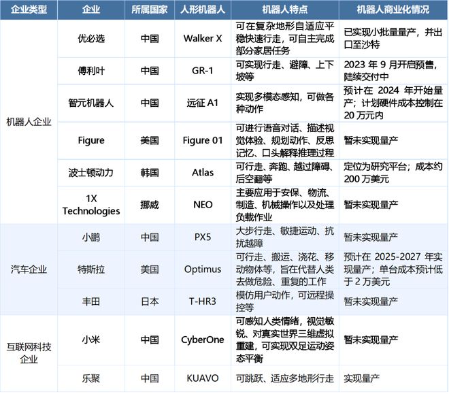Click the 智元机器人 company cell
This screenshot has height=394, width=449.
[x=91, y=103]
